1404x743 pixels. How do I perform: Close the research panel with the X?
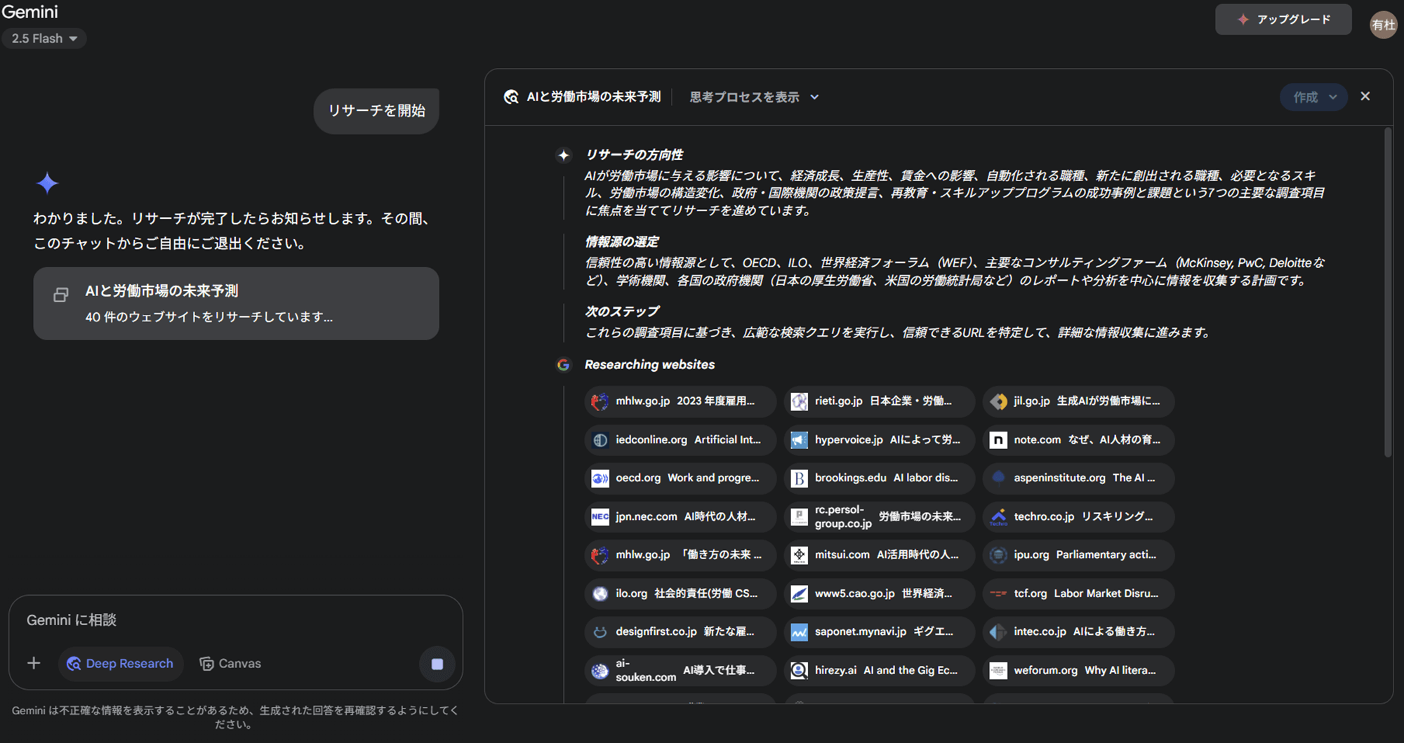[1365, 96]
